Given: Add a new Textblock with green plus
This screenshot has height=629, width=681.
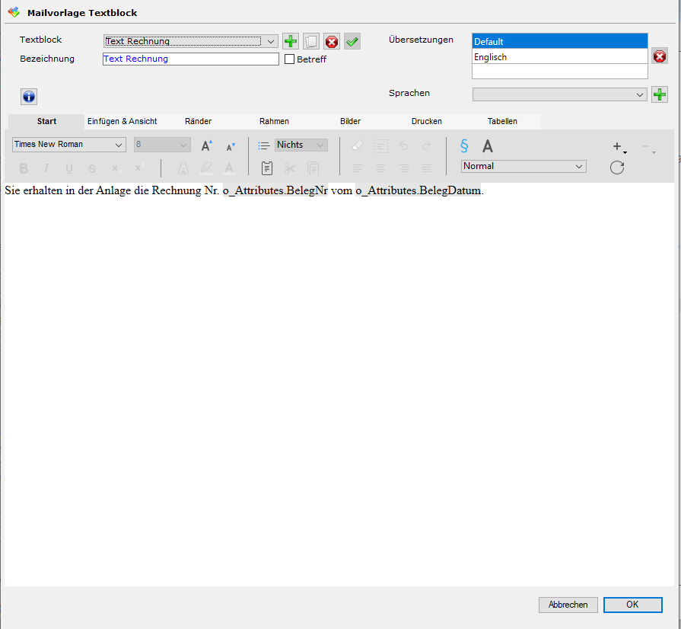Looking at the screenshot, I should click(x=291, y=41).
